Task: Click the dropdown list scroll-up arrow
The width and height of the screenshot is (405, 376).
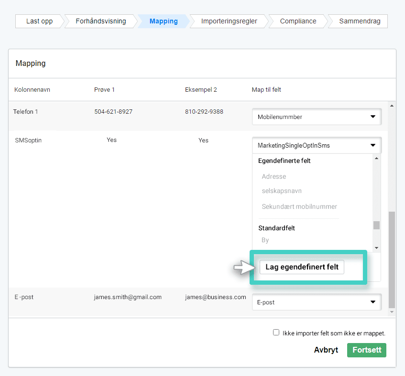Action: point(376,158)
